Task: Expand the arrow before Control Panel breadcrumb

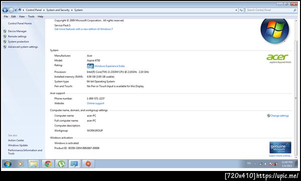Action: click(24, 10)
